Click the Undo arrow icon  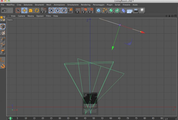coord(4,11)
